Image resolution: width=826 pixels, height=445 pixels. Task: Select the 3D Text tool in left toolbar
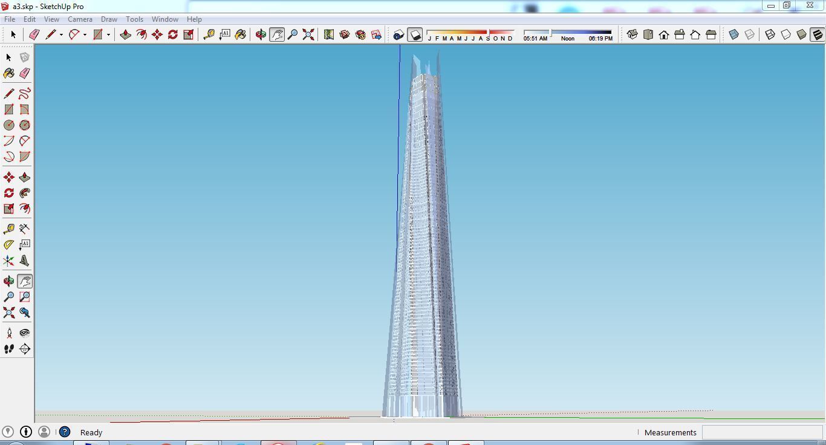(25, 261)
